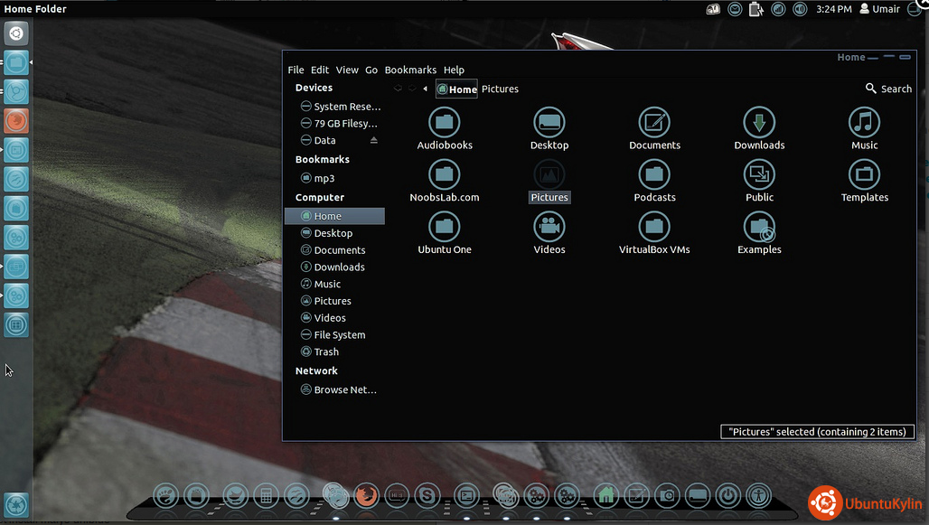Open the Public folder icon
The width and height of the screenshot is (929, 525).
tap(759, 174)
